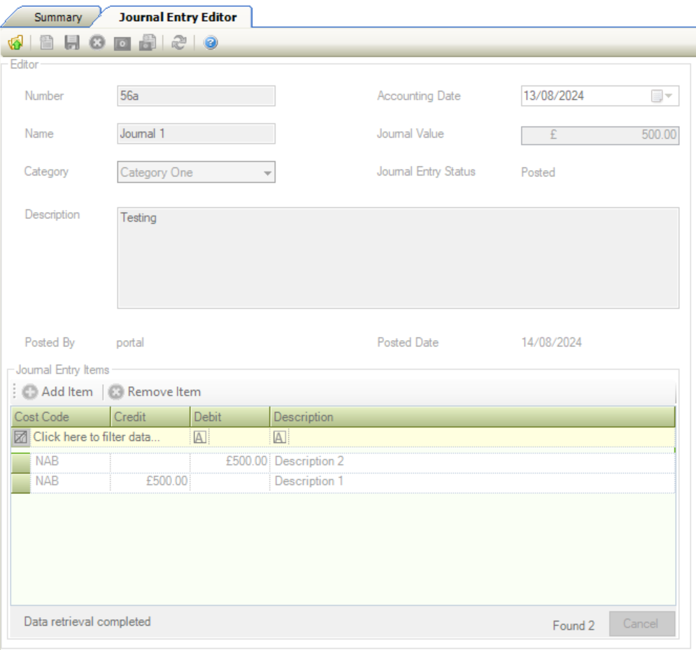
Task: Sort by the Credit column header
Action: pyautogui.click(x=150, y=417)
